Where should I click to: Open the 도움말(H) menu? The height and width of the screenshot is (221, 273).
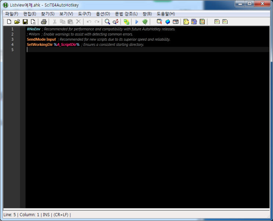pyautogui.click(x=166, y=14)
